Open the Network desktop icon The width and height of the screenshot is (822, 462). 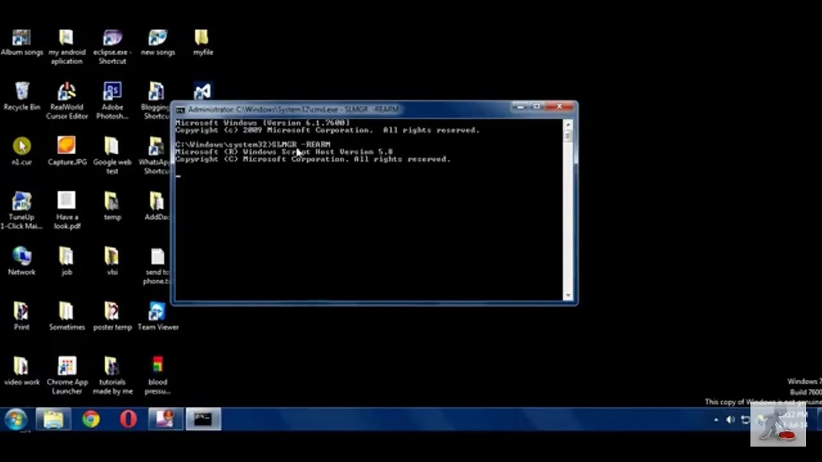pos(22,261)
